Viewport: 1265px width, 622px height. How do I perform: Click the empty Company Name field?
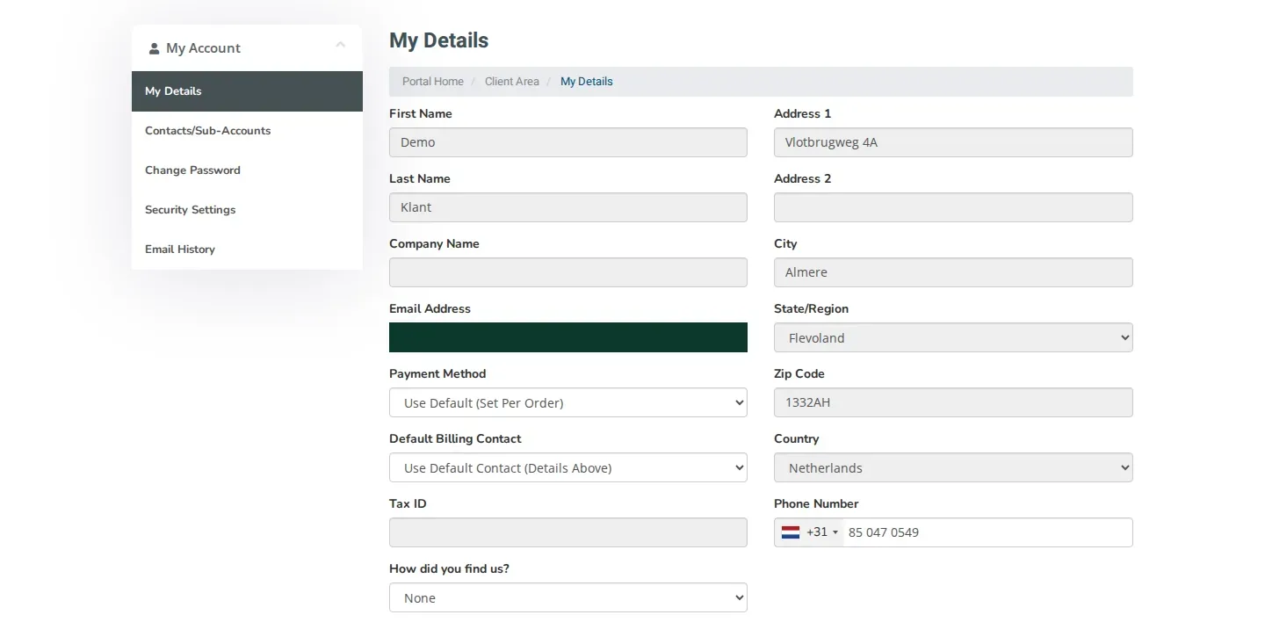pos(568,272)
